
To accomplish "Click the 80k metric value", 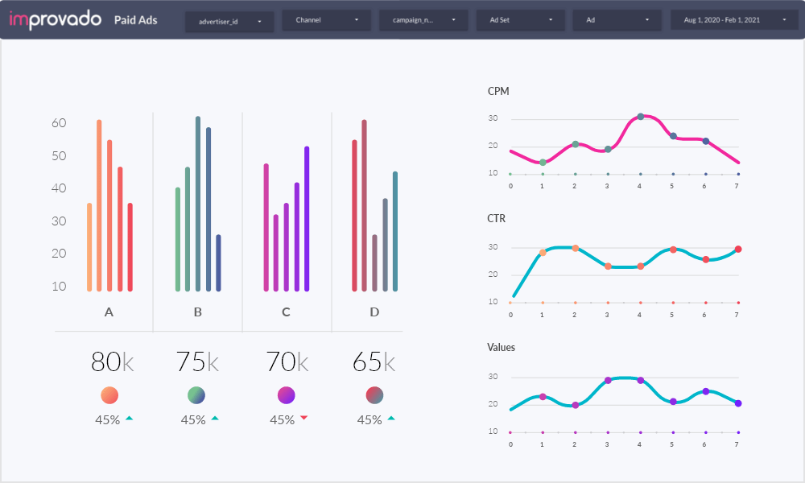I will tap(111, 362).
